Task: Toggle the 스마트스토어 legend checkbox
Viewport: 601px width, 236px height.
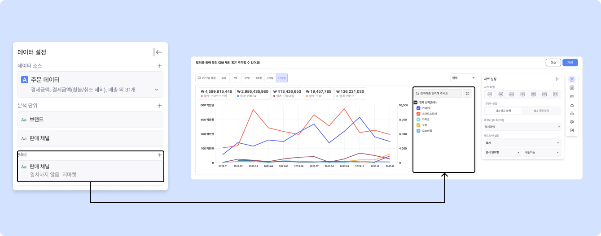Action: [x=418, y=114]
